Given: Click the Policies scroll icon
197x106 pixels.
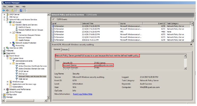Looking at the screenshot, I should pyautogui.click(x=14, y=32).
